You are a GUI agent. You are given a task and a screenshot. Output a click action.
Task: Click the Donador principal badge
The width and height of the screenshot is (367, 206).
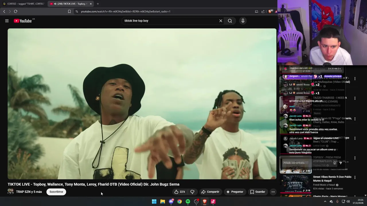[x=333, y=76]
